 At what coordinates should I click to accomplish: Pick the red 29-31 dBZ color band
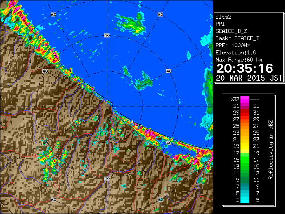(245, 112)
